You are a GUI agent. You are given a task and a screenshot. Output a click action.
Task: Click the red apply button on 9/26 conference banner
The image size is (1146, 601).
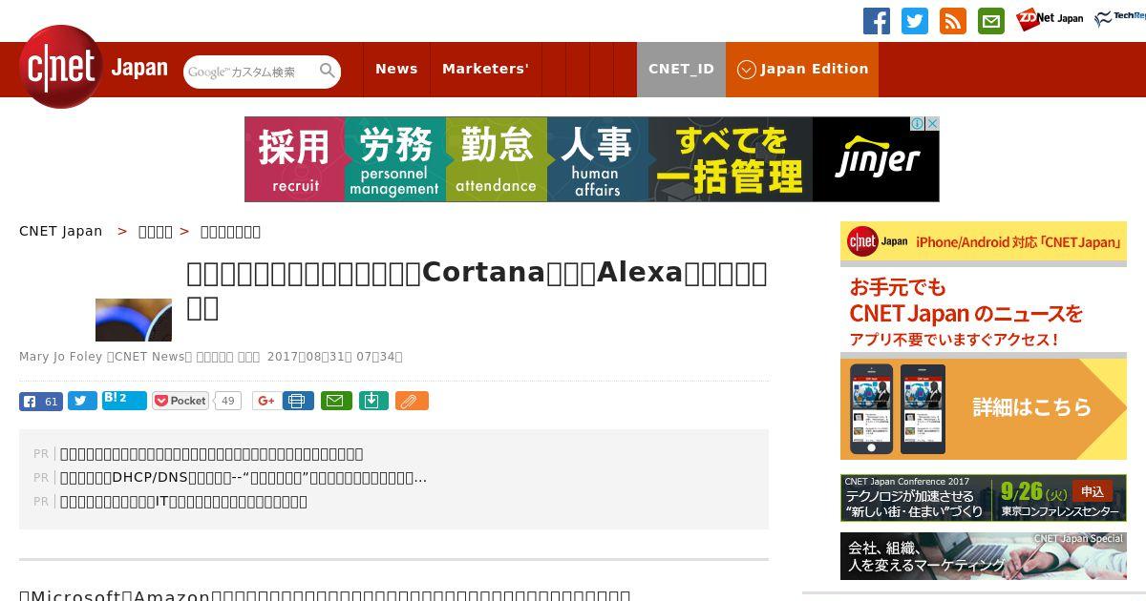click(x=1093, y=491)
